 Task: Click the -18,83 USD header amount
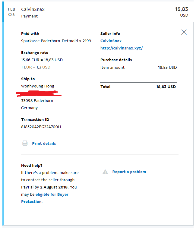coord(180,12)
